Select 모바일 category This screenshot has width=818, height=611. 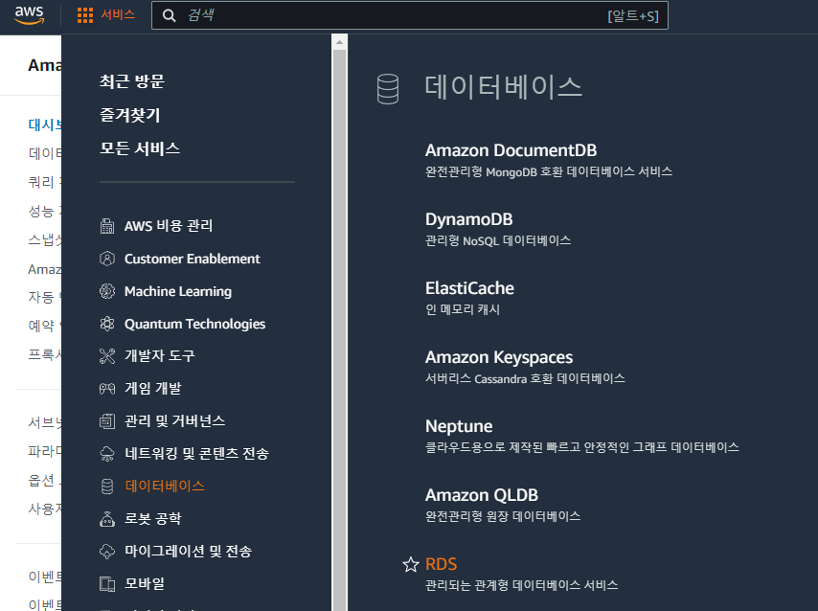(145, 584)
